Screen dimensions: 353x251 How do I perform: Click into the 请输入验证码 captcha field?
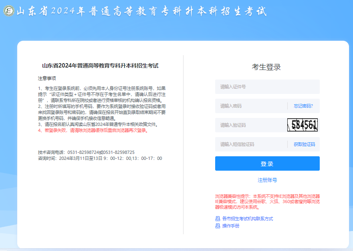coord(250,125)
